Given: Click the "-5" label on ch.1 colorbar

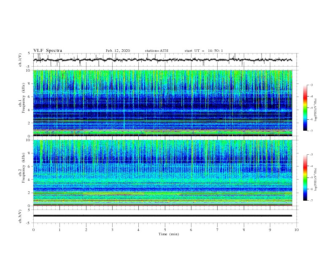Looking at the screenshot, I should tap(311, 108).
